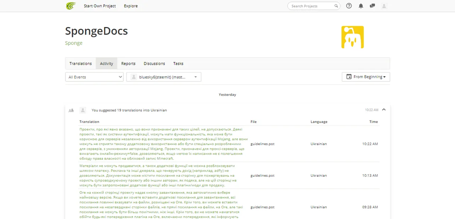The image size is (455, 219).
Task: Switch to the Translations tab
Action: coord(81,63)
